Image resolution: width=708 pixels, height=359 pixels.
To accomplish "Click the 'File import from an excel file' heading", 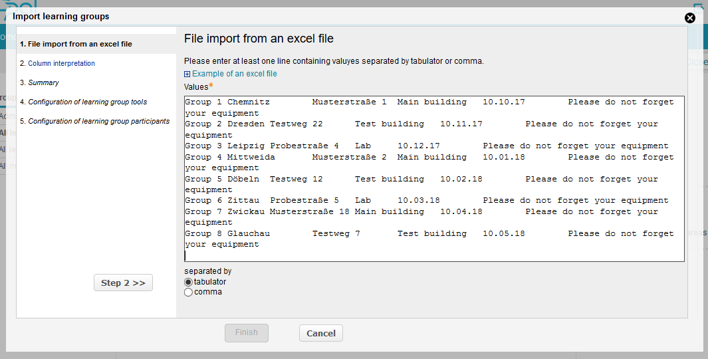I will 259,39.
